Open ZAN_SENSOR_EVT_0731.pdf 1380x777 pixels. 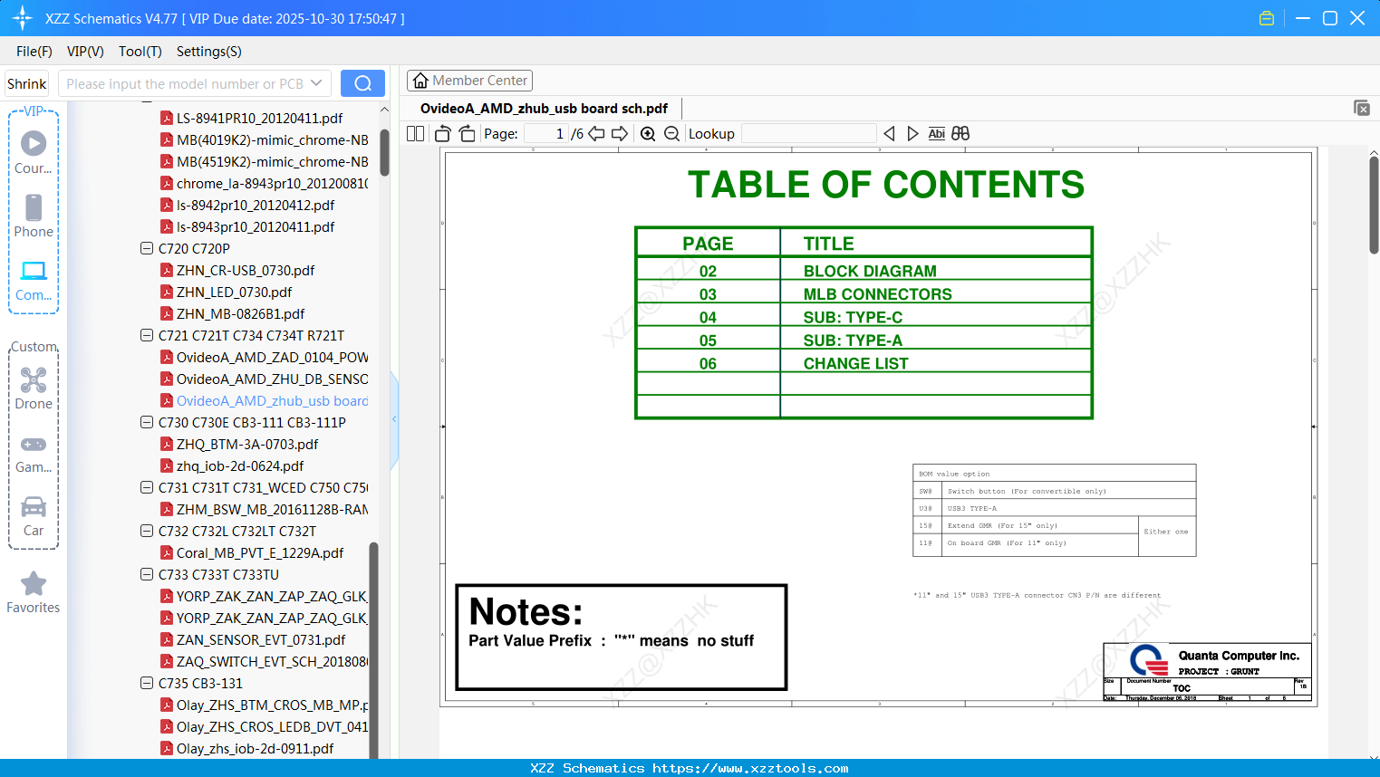click(261, 639)
